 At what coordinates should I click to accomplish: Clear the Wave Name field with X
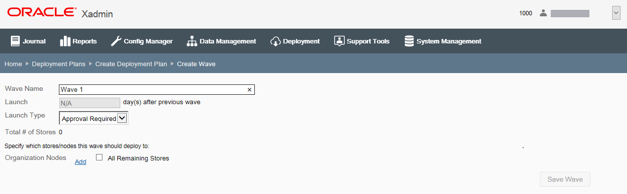point(249,90)
